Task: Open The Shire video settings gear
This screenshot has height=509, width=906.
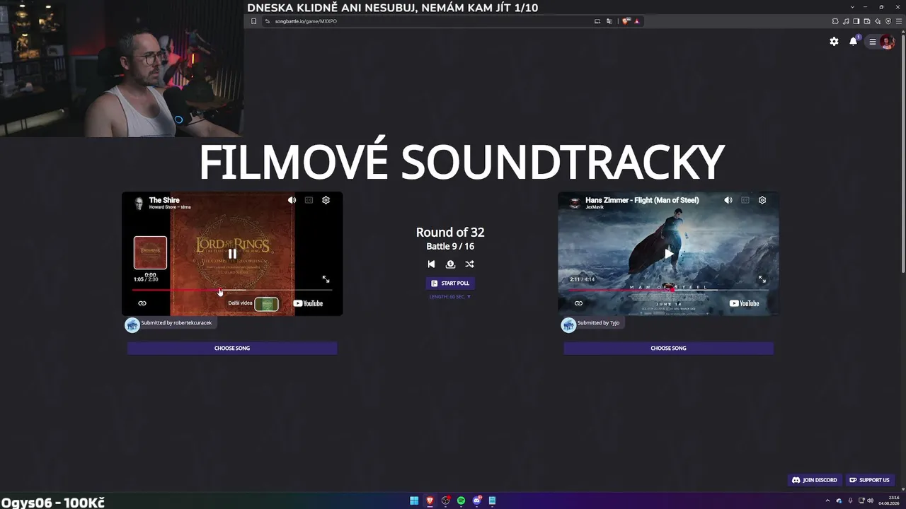Action: [326, 200]
